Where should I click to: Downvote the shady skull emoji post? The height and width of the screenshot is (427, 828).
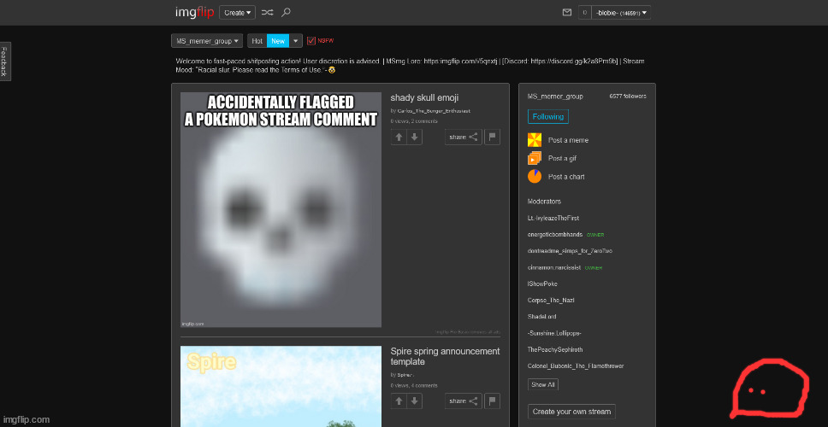coord(414,137)
